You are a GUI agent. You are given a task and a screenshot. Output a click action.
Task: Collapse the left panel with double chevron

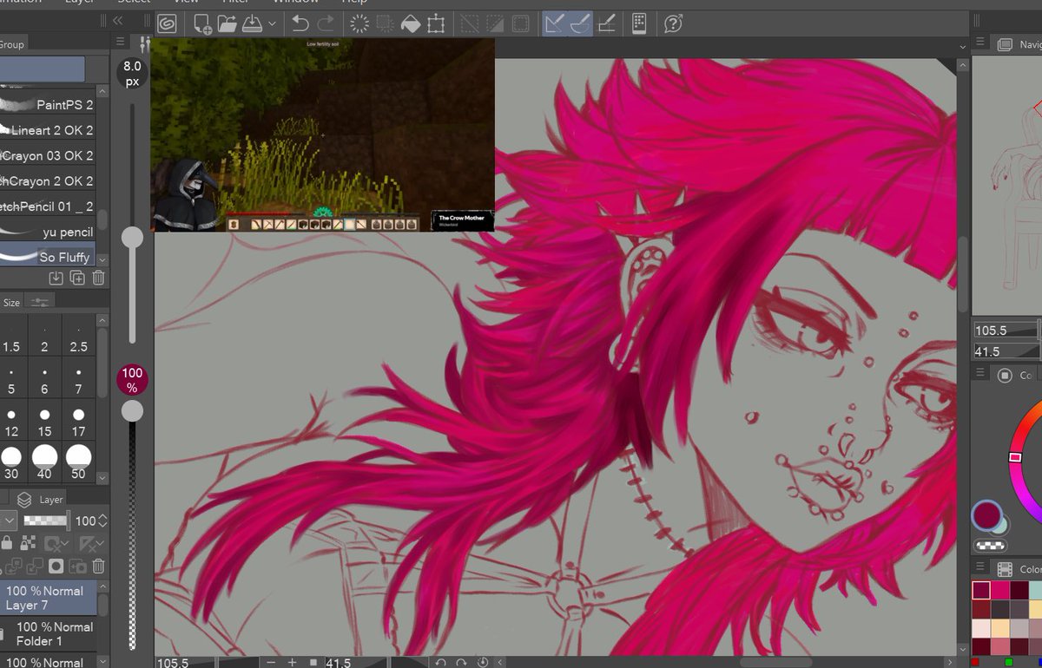117,20
